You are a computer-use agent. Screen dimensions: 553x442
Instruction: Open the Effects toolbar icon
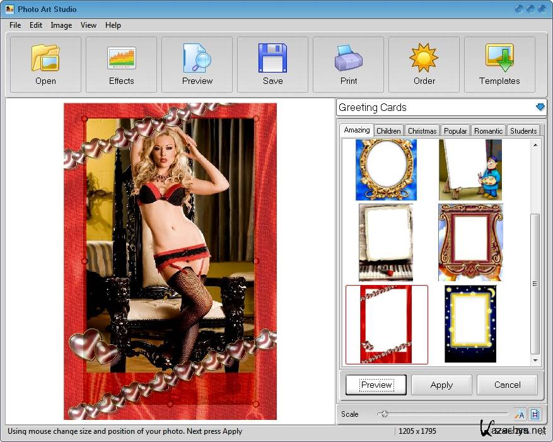coord(121,58)
